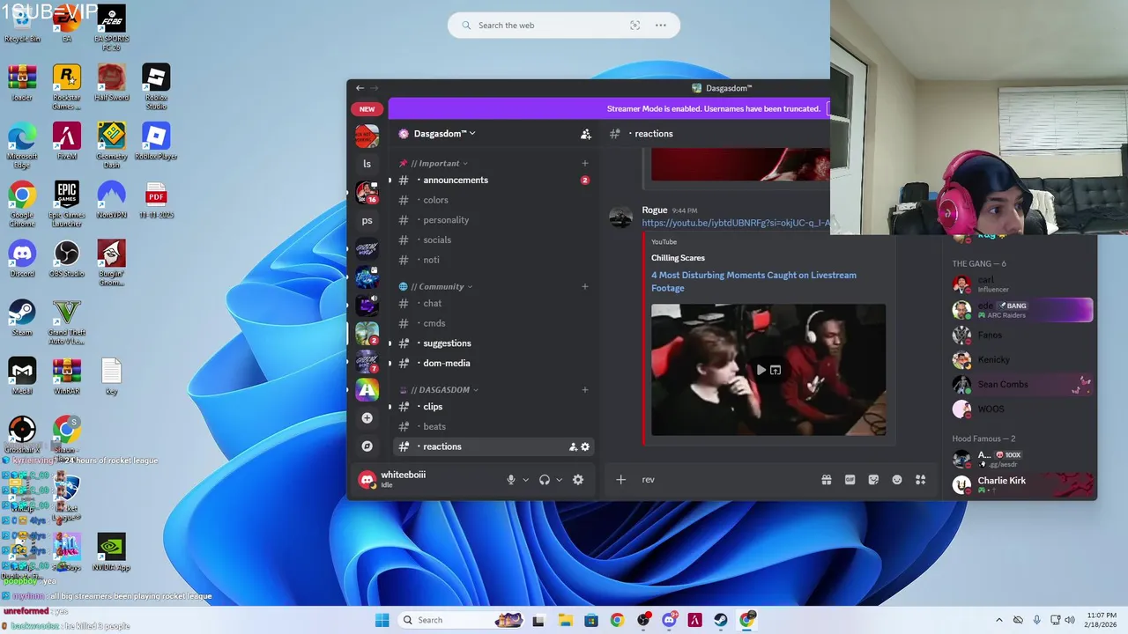Select member WOOS in the member list

[1022, 409]
